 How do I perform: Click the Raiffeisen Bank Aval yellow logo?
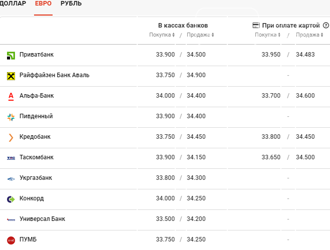click(11, 76)
